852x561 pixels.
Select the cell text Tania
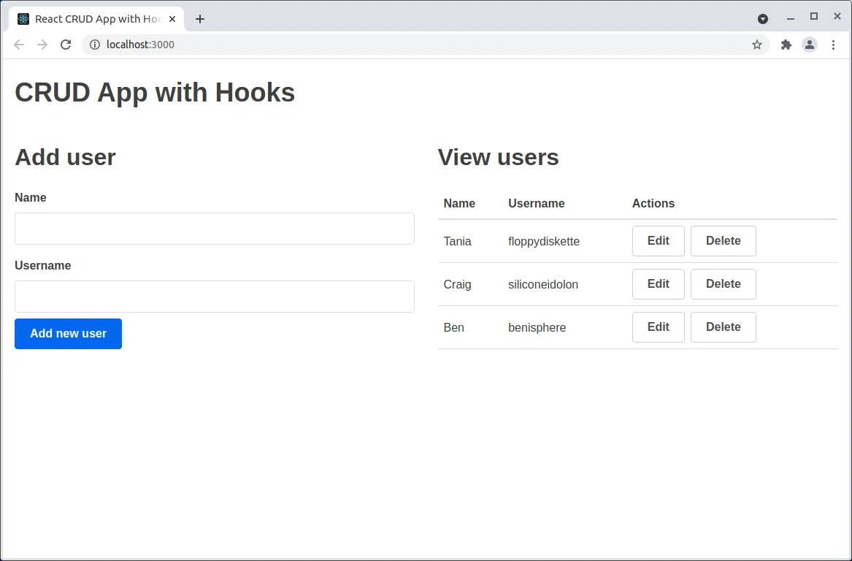tap(458, 241)
